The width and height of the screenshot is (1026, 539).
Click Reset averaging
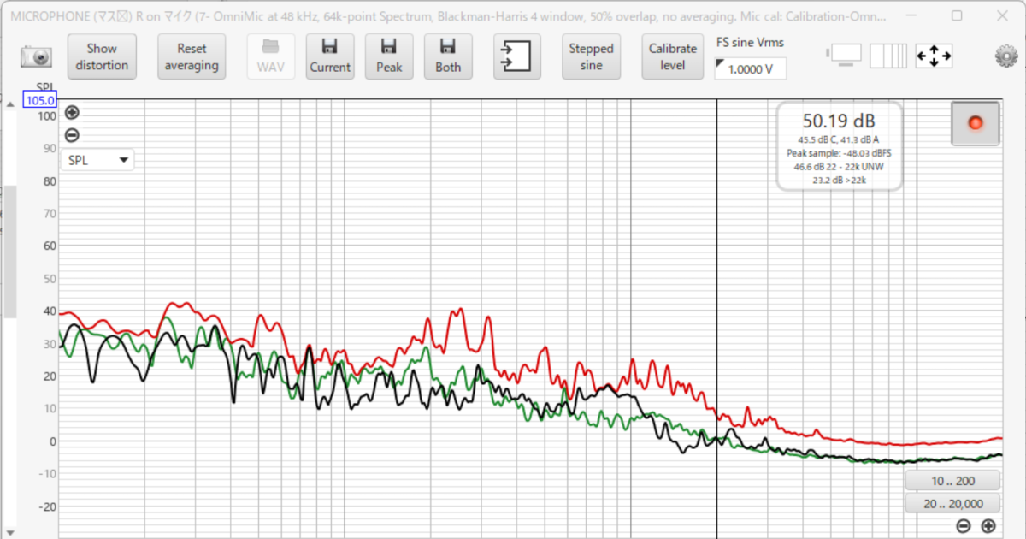click(192, 57)
